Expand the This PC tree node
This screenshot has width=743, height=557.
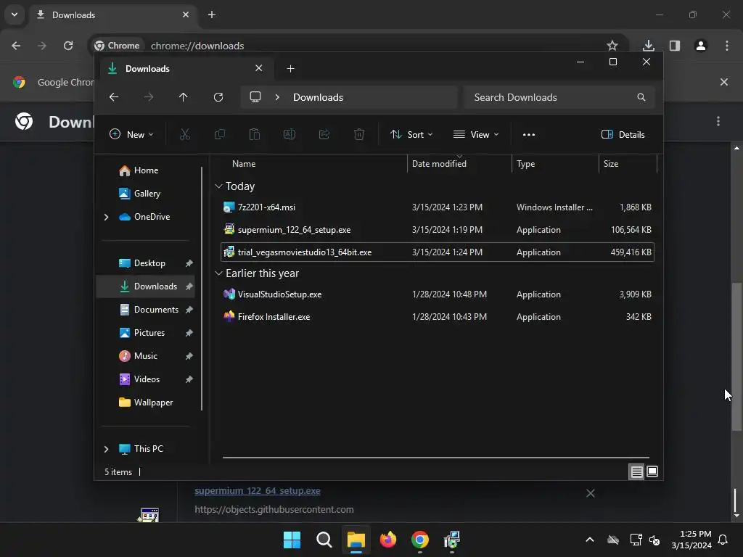tap(106, 449)
